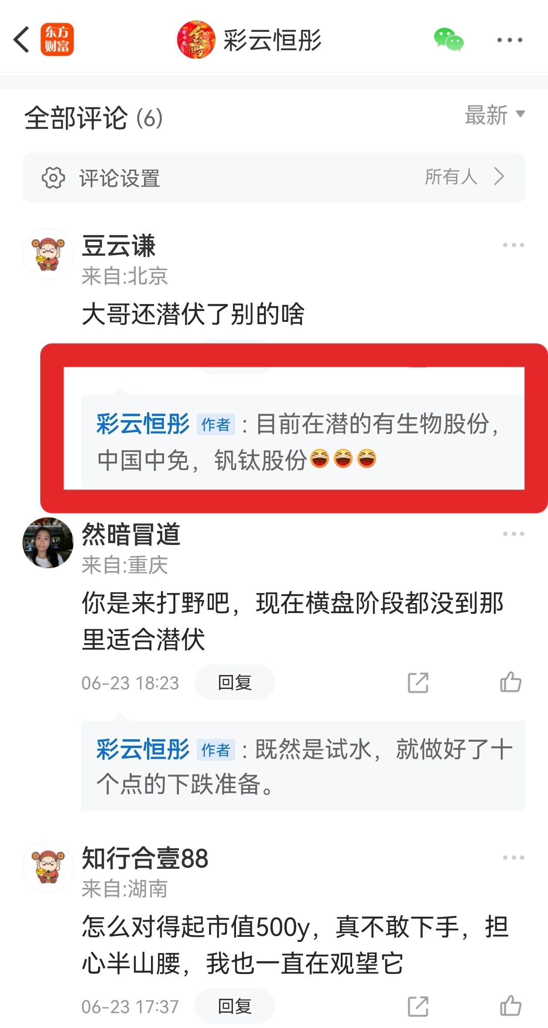Open more options for 然暗冒道's comment

pos(513,534)
